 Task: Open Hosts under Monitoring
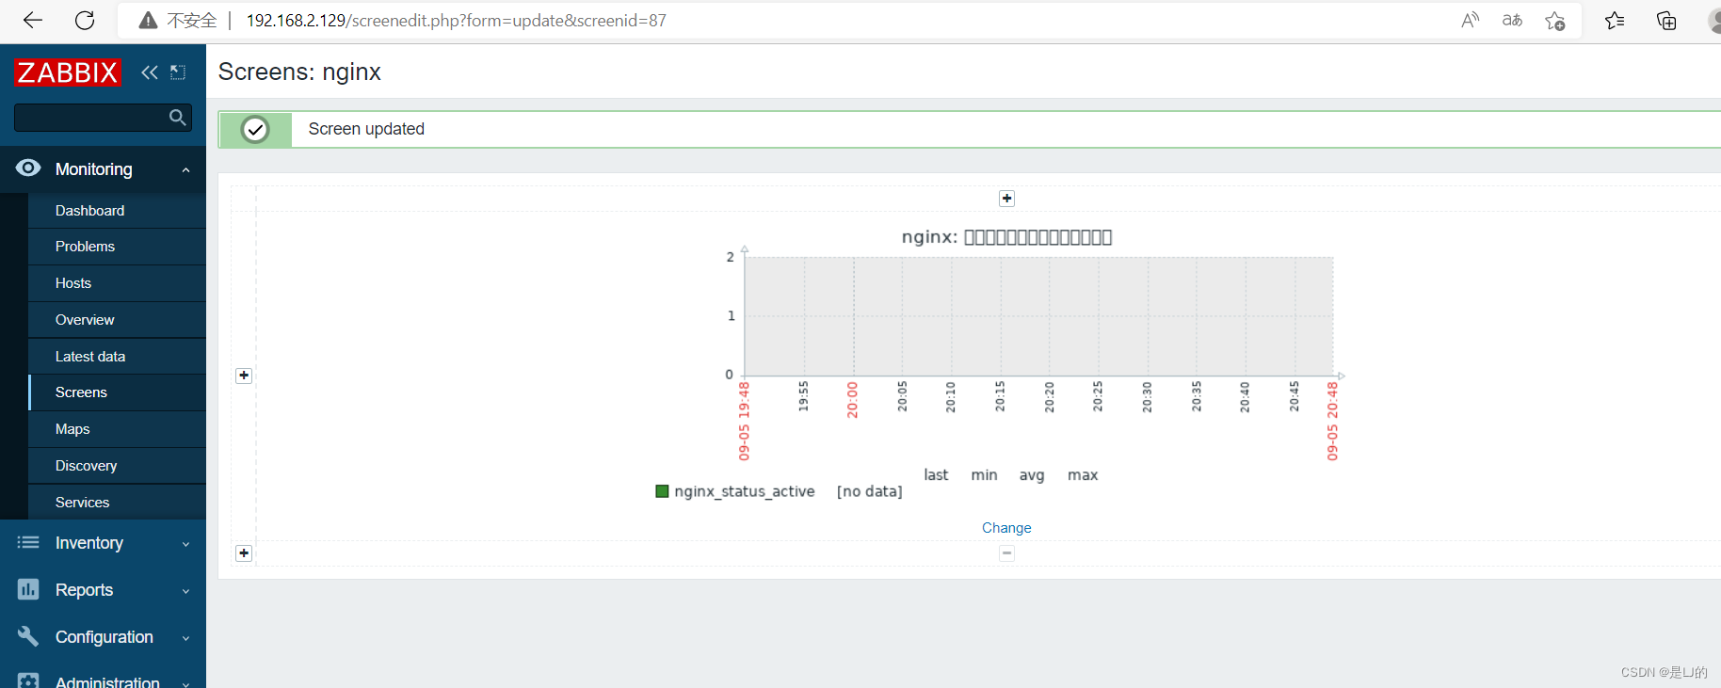pyautogui.click(x=73, y=283)
